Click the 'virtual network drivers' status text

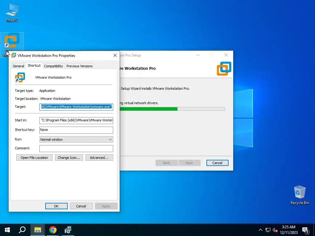(141, 103)
